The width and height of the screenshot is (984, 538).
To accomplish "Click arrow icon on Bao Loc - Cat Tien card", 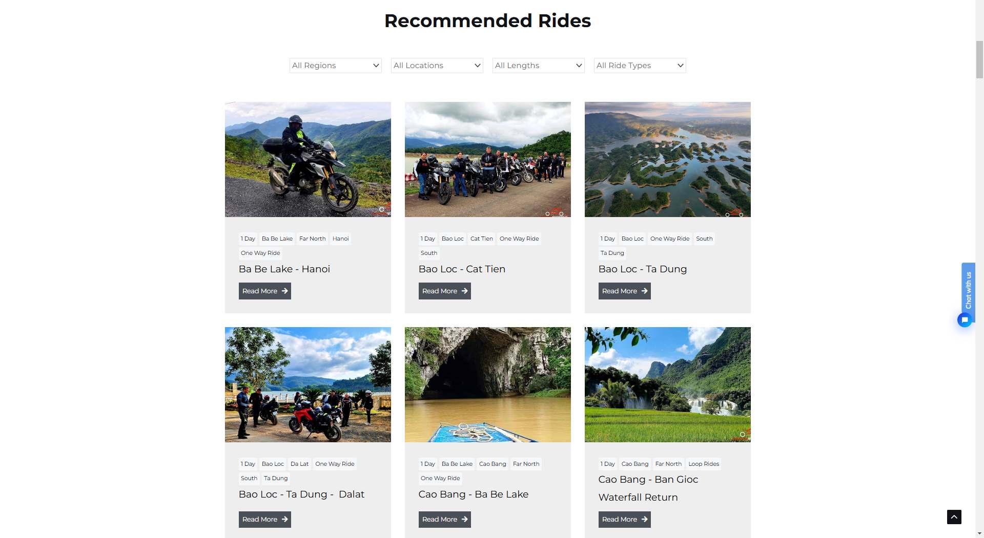I will [x=465, y=291].
